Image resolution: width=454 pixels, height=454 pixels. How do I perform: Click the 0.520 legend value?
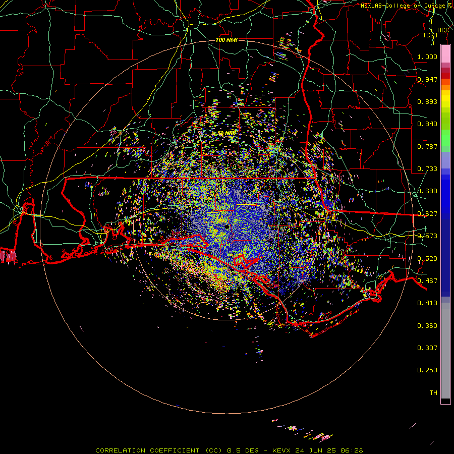tap(427, 259)
